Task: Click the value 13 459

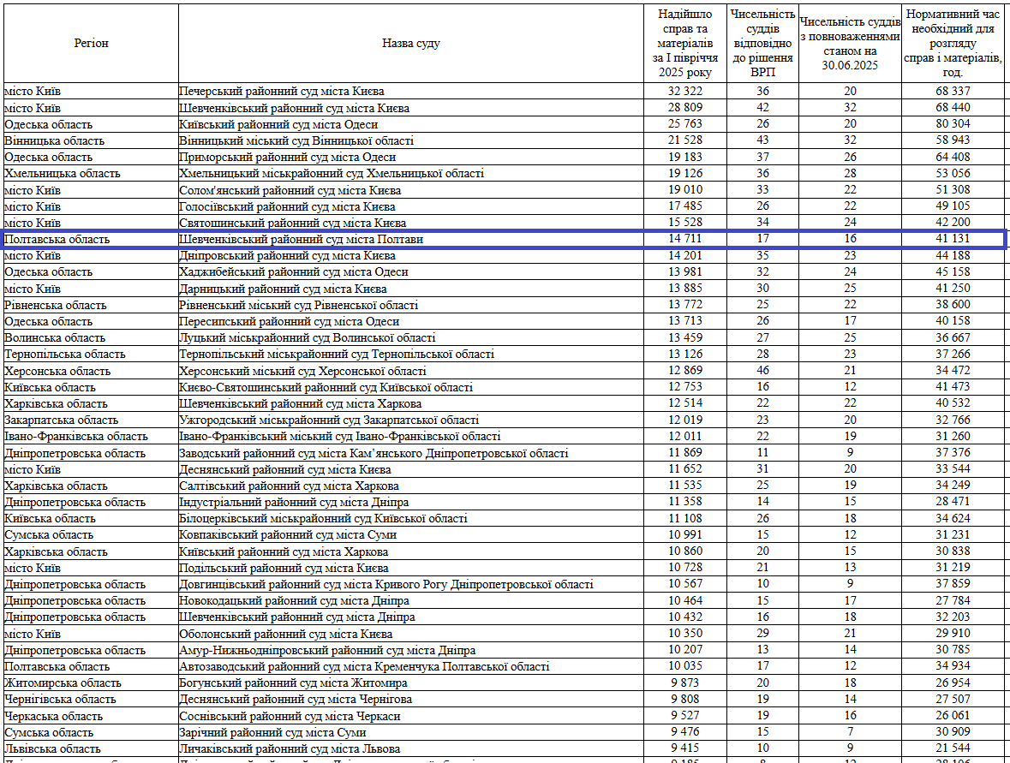Action: pyautogui.click(x=684, y=337)
